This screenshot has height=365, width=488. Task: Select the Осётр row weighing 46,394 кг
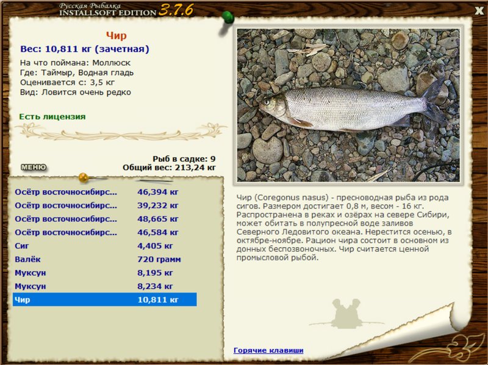[104, 192]
